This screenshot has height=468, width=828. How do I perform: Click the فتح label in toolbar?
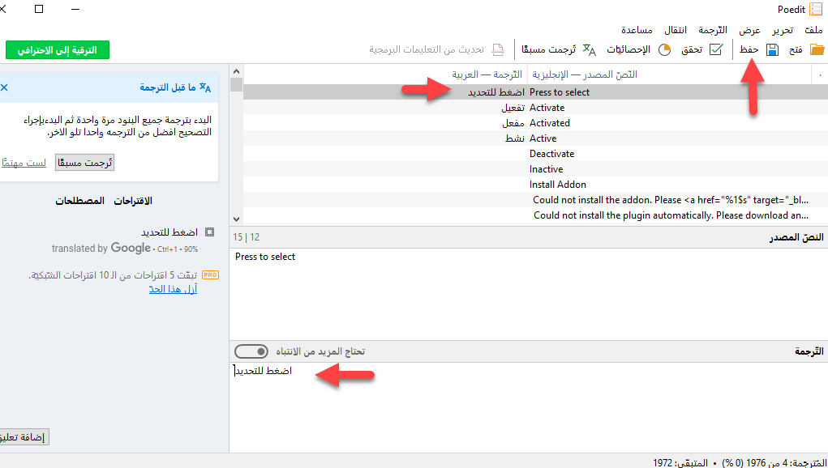coord(796,49)
